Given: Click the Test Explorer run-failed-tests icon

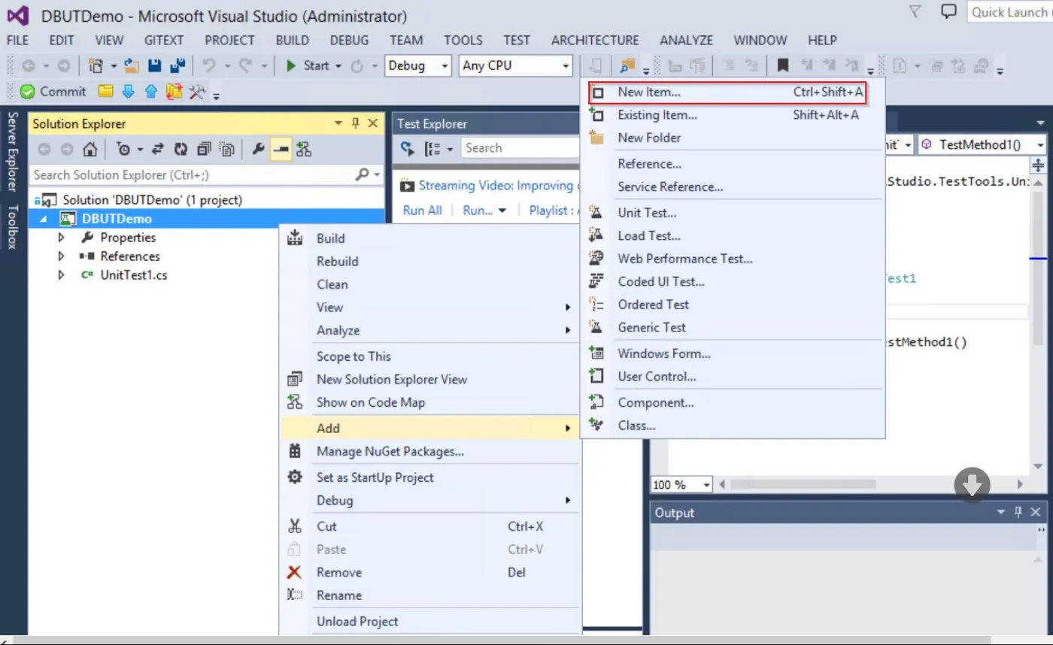Looking at the screenshot, I should click(x=408, y=148).
